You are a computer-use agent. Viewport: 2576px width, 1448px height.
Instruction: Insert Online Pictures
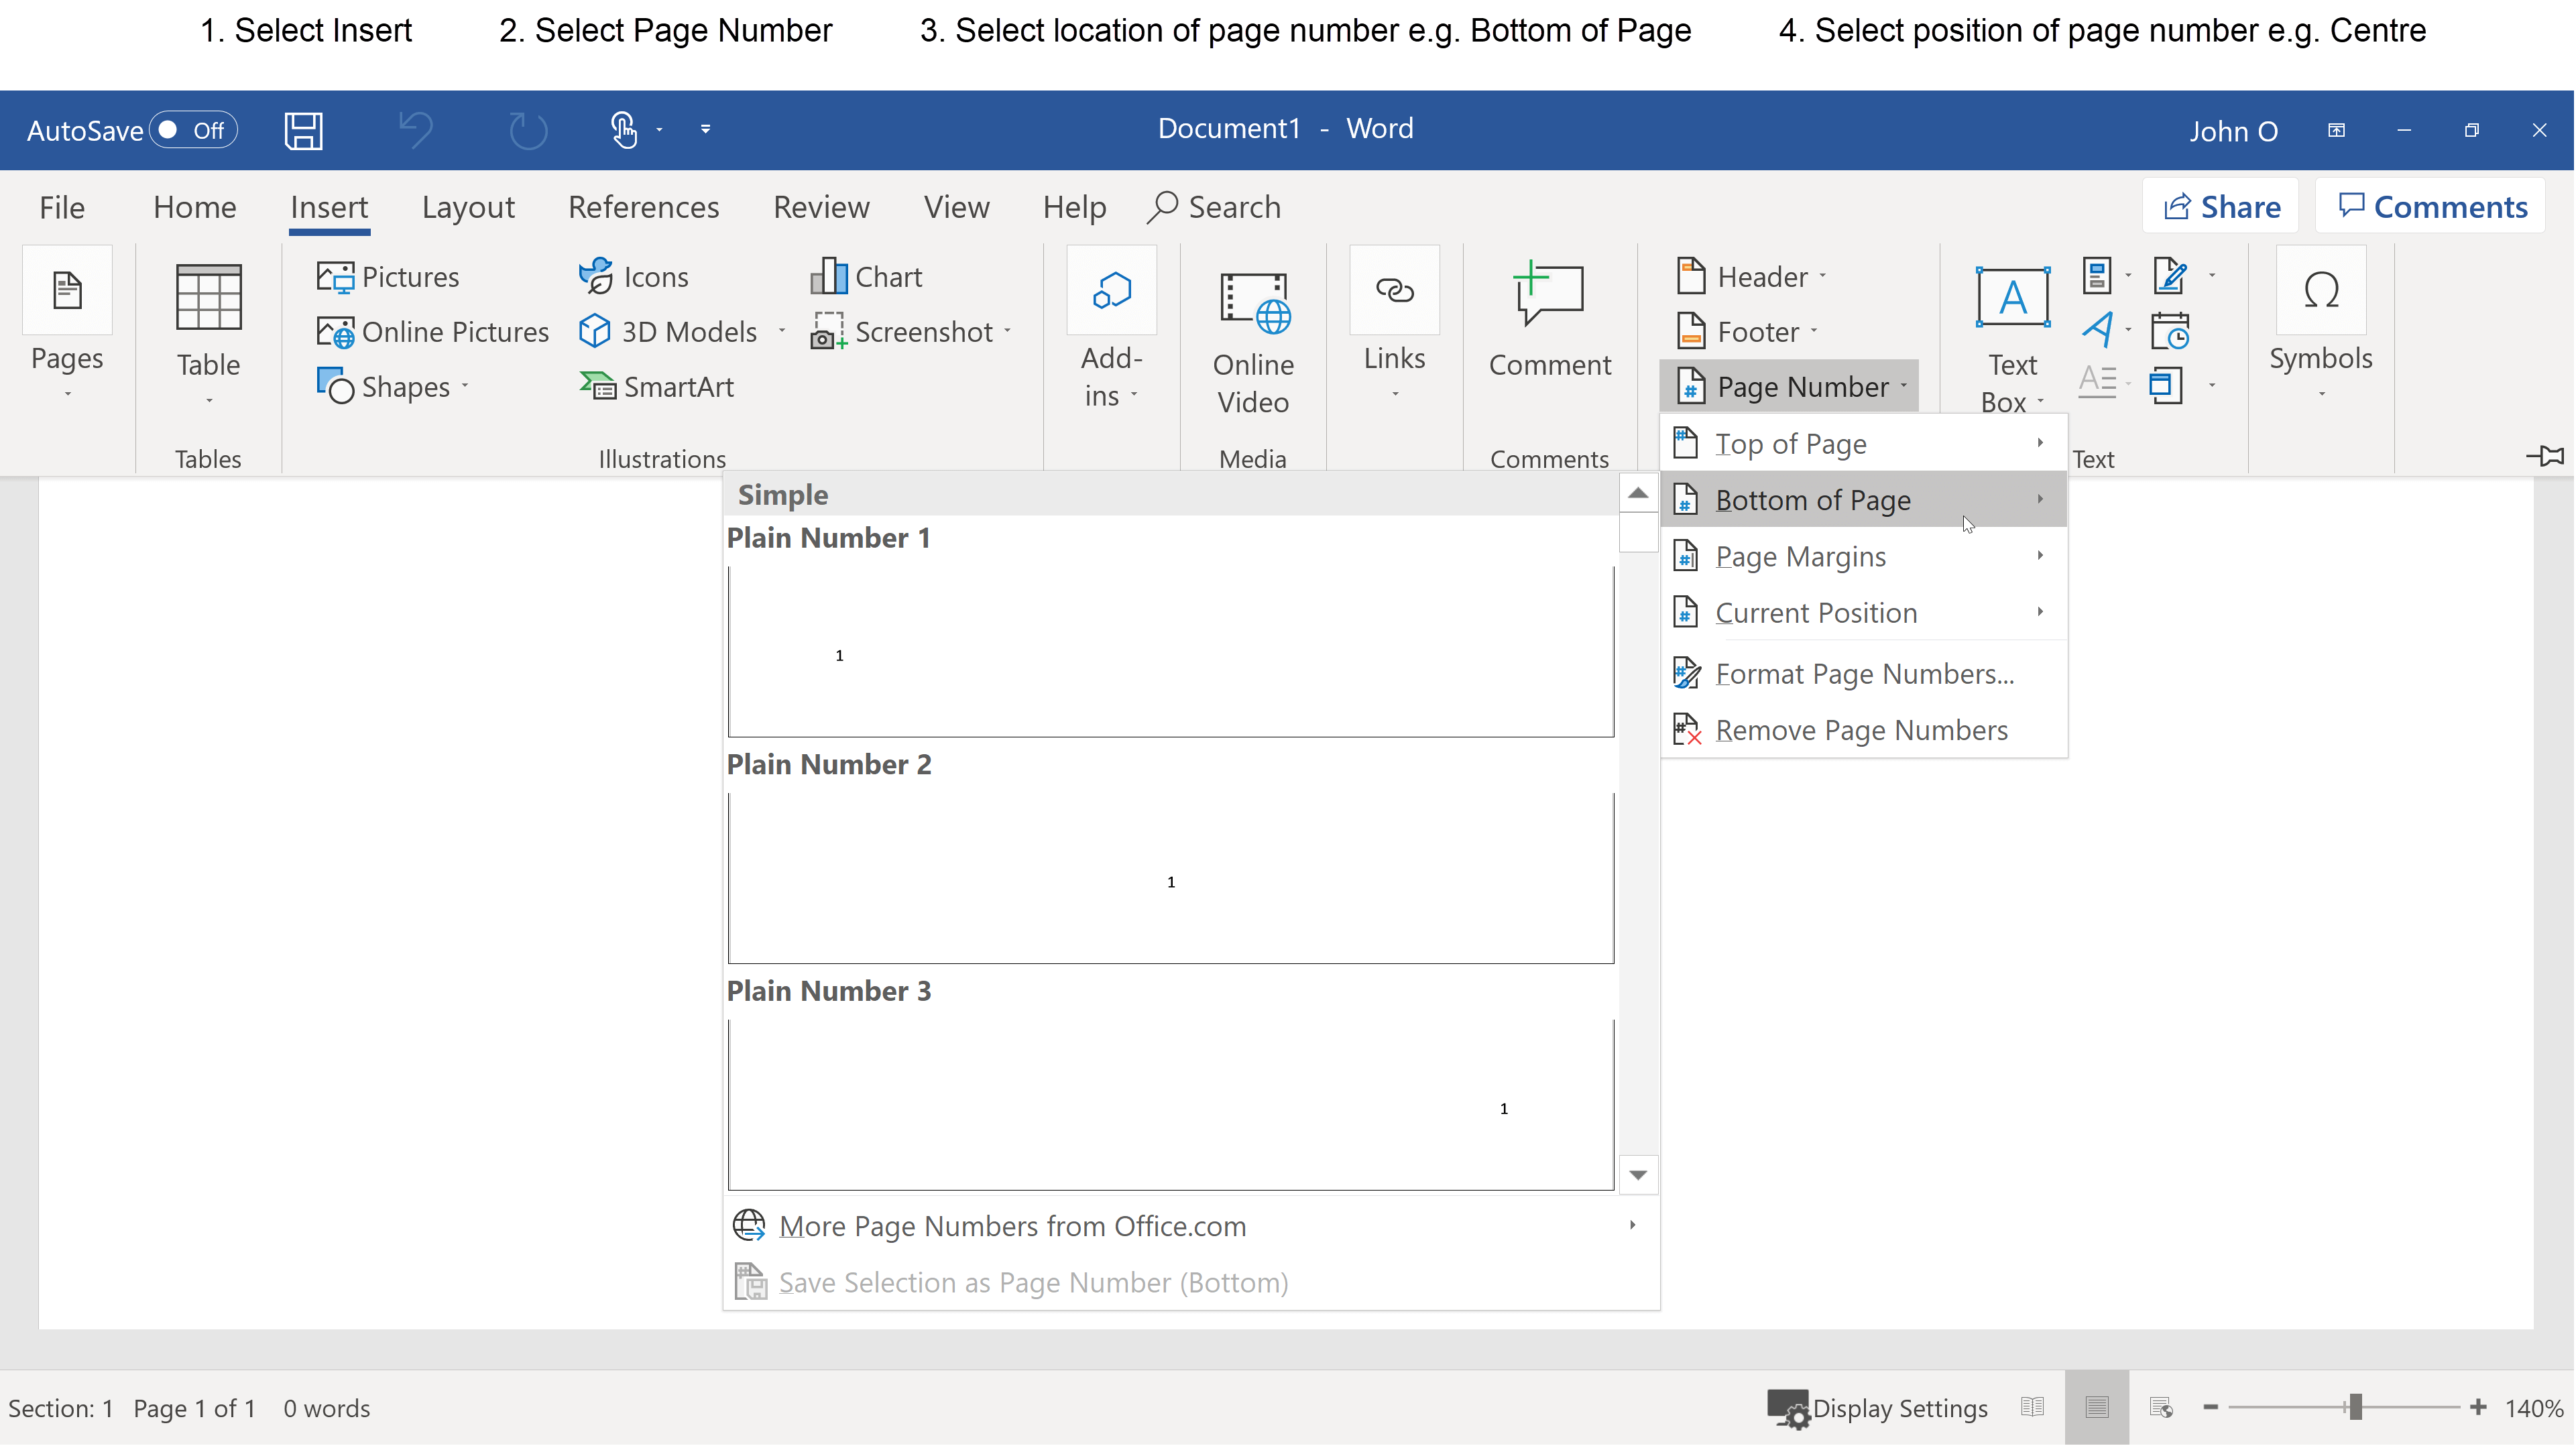[432, 331]
